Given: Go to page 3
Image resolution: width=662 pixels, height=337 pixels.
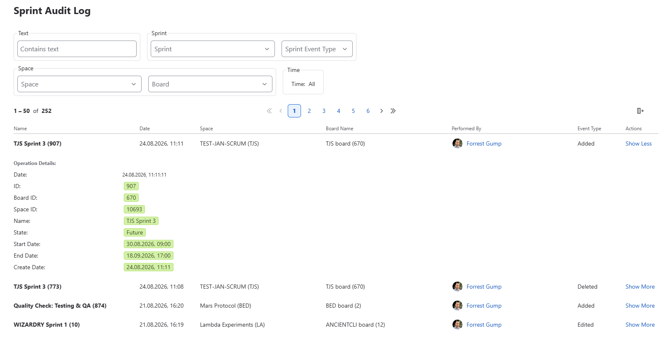Looking at the screenshot, I should pyautogui.click(x=324, y=111).
